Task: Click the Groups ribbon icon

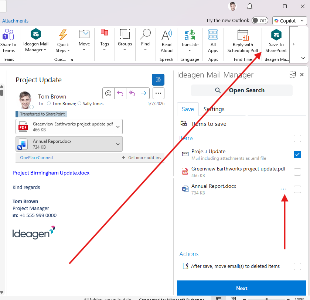Action: click(125, 34)
